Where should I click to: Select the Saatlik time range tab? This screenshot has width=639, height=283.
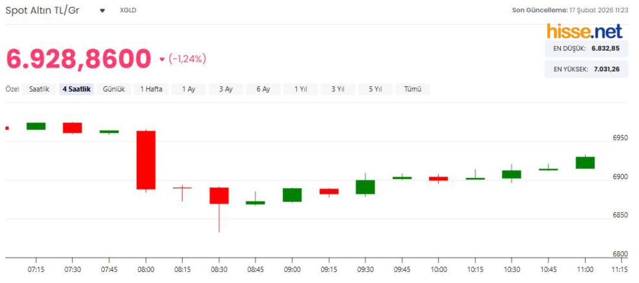point(39,89)
